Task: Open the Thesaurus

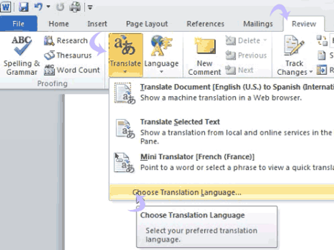Action: [x=68, y=56]
